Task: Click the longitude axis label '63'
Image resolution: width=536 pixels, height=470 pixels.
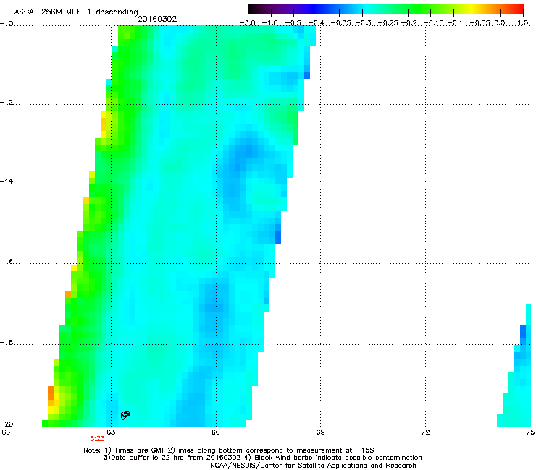Action: coord(111,432)
